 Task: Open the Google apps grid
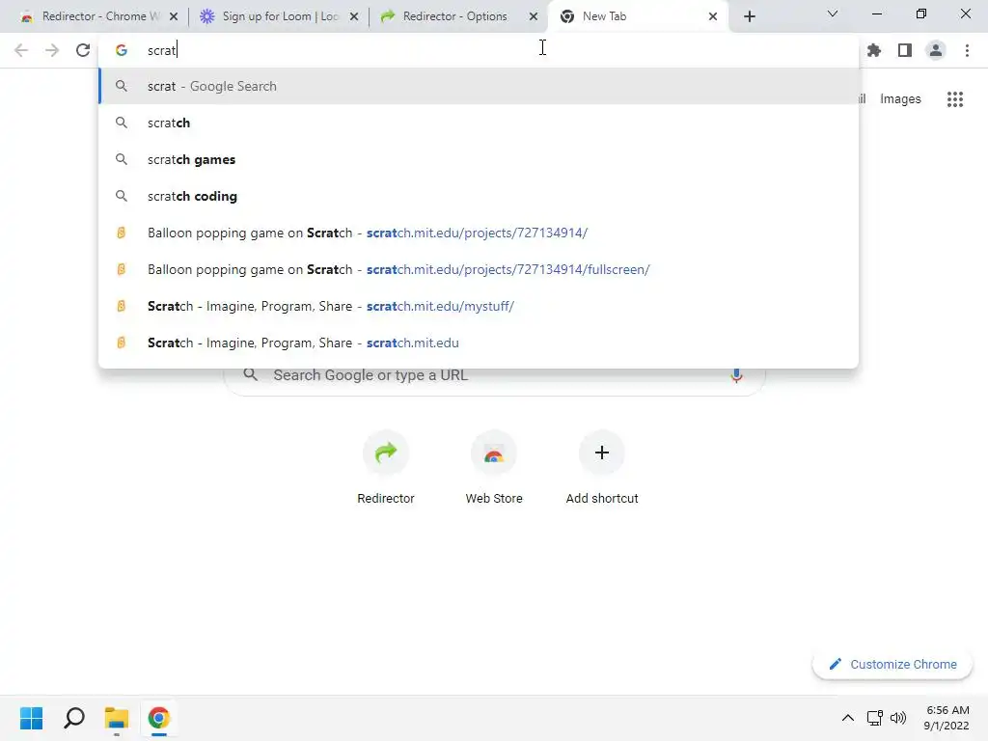click(x=955, y=99)
